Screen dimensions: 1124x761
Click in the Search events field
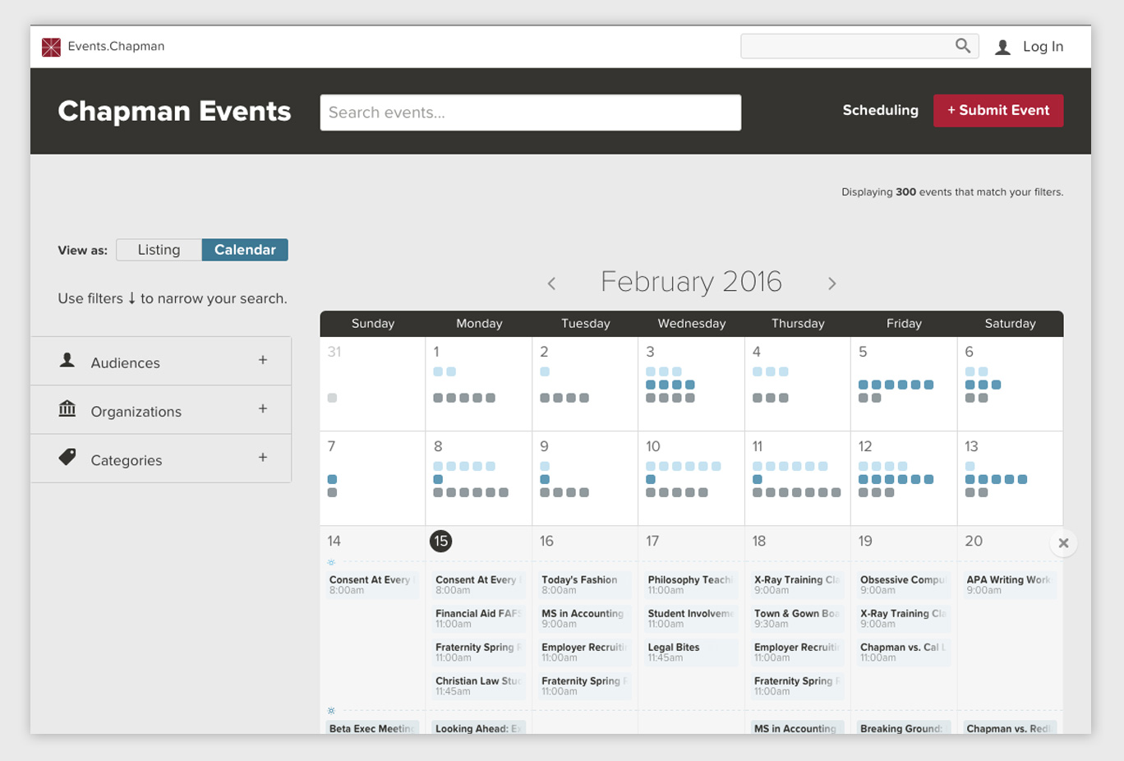[530, 113]
